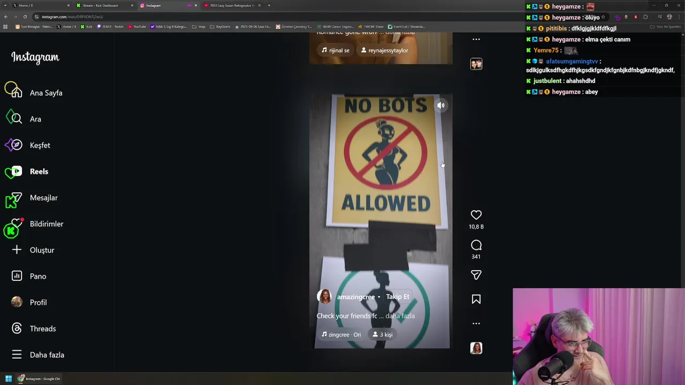Close the Instagram browser tab
This screenshot has width=685, height=385.
coord(195,5)
